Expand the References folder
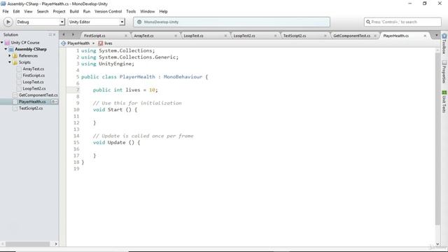The width and height of the screenshot is (448, 252). pyautogui.click(x=10, y=56)
